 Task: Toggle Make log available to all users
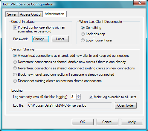pos(91,97)
